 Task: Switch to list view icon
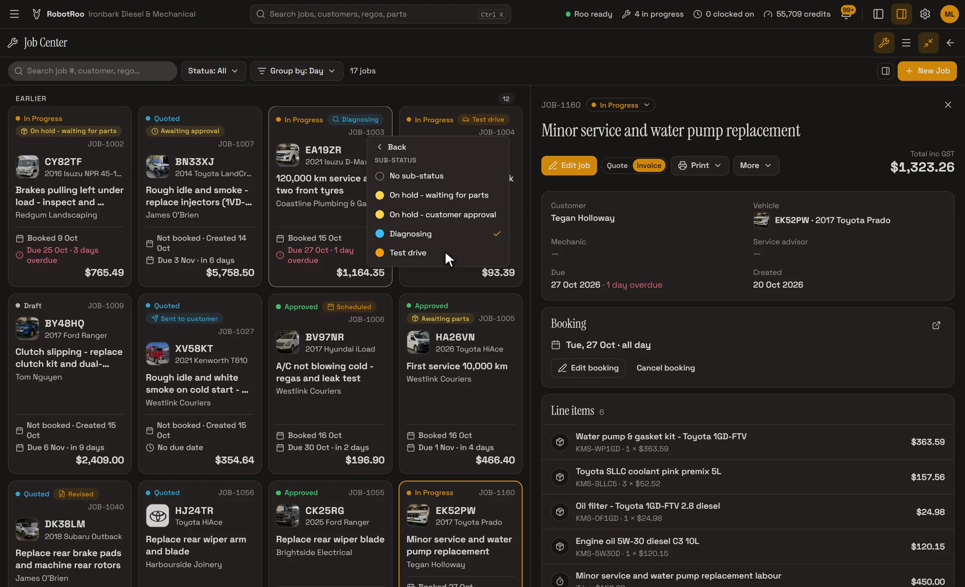tap(906, 43)
